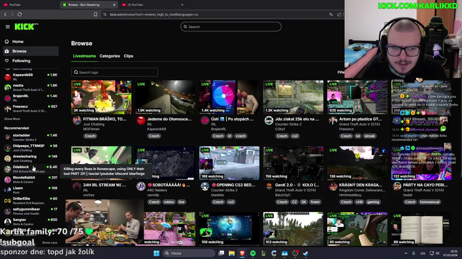Open Kapesnik69 channel avatar in stream list

pyautogui.click(x=141, y=121)
